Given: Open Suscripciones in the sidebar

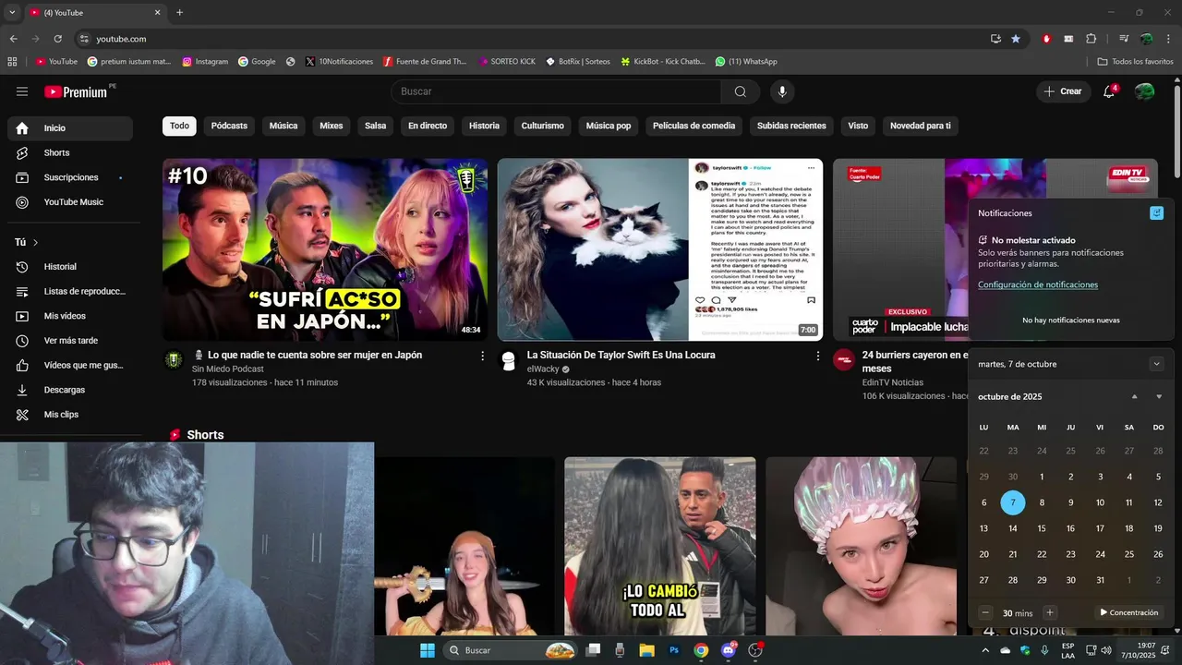Looking at the screenshot, I should pyautogui.click(x=70, y=177).
